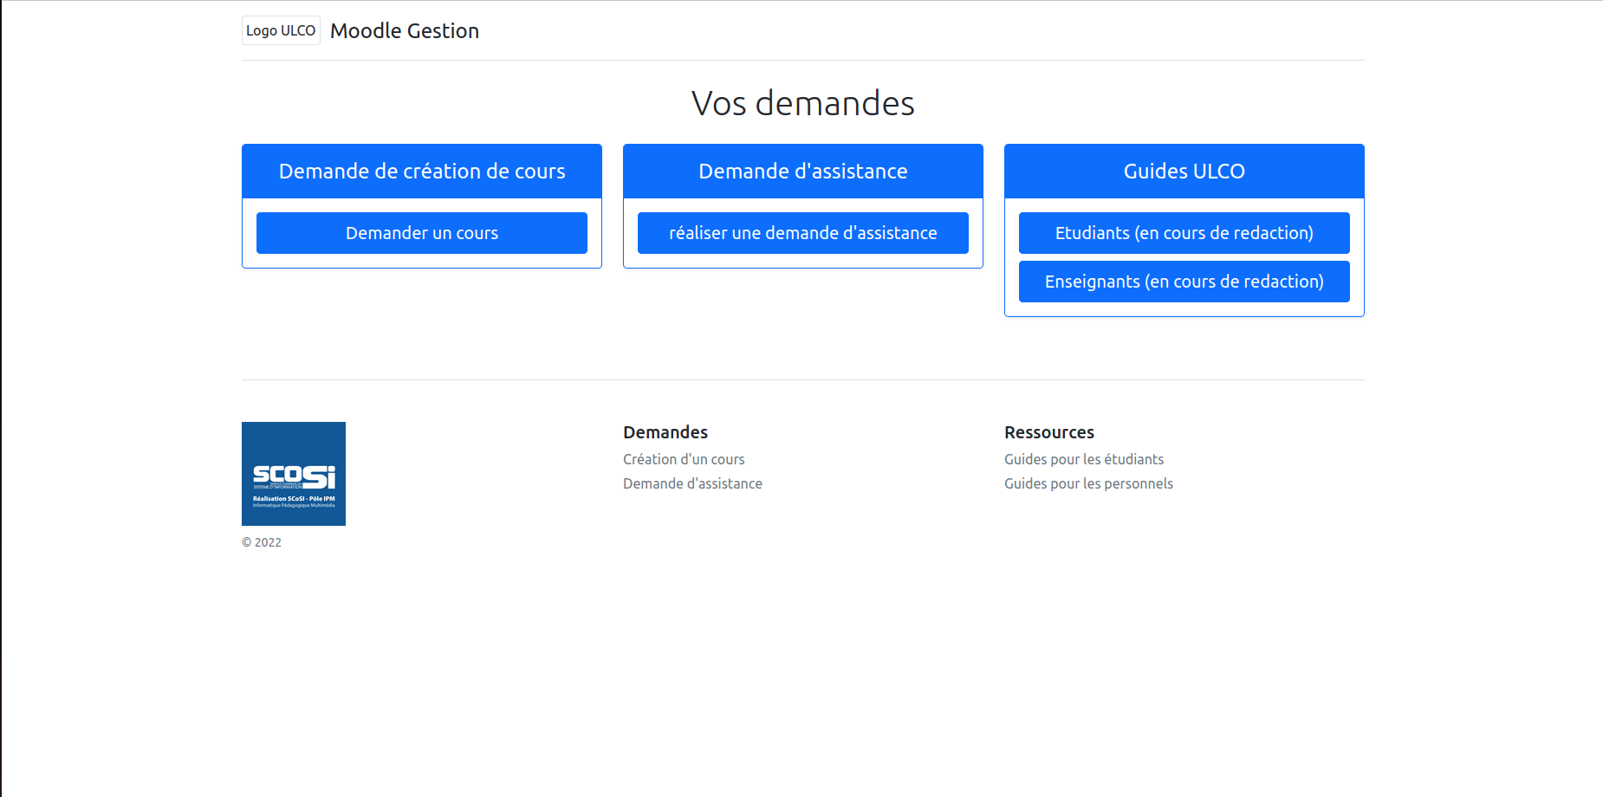Screen dimensions: 1603x797
Task: Click the Demande de création de cours header
Action: coord(422,172)
